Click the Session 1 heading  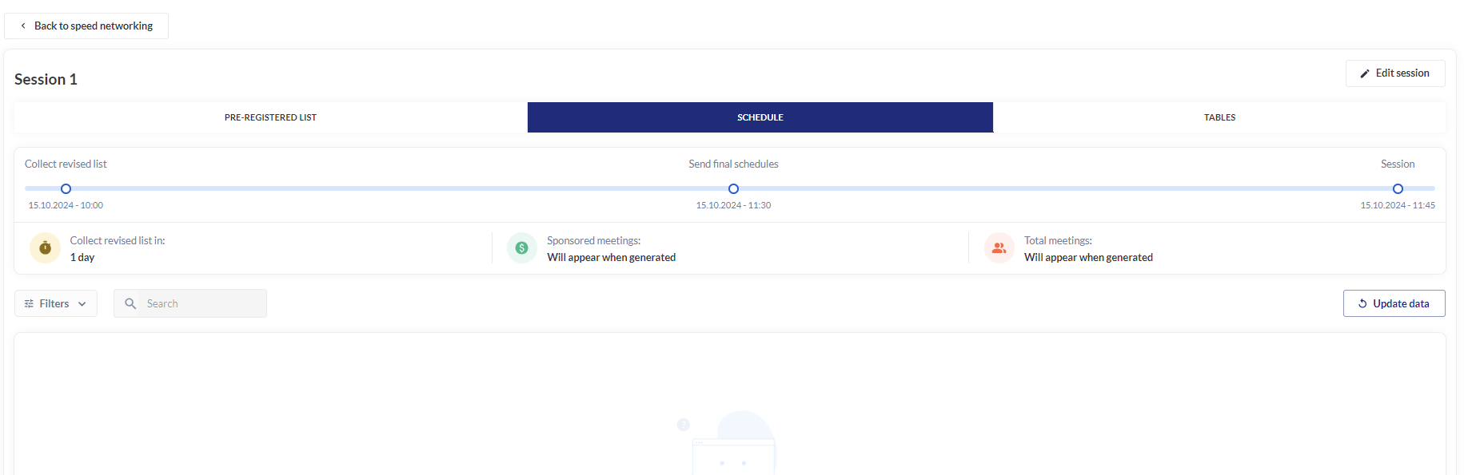coord(46,79)
